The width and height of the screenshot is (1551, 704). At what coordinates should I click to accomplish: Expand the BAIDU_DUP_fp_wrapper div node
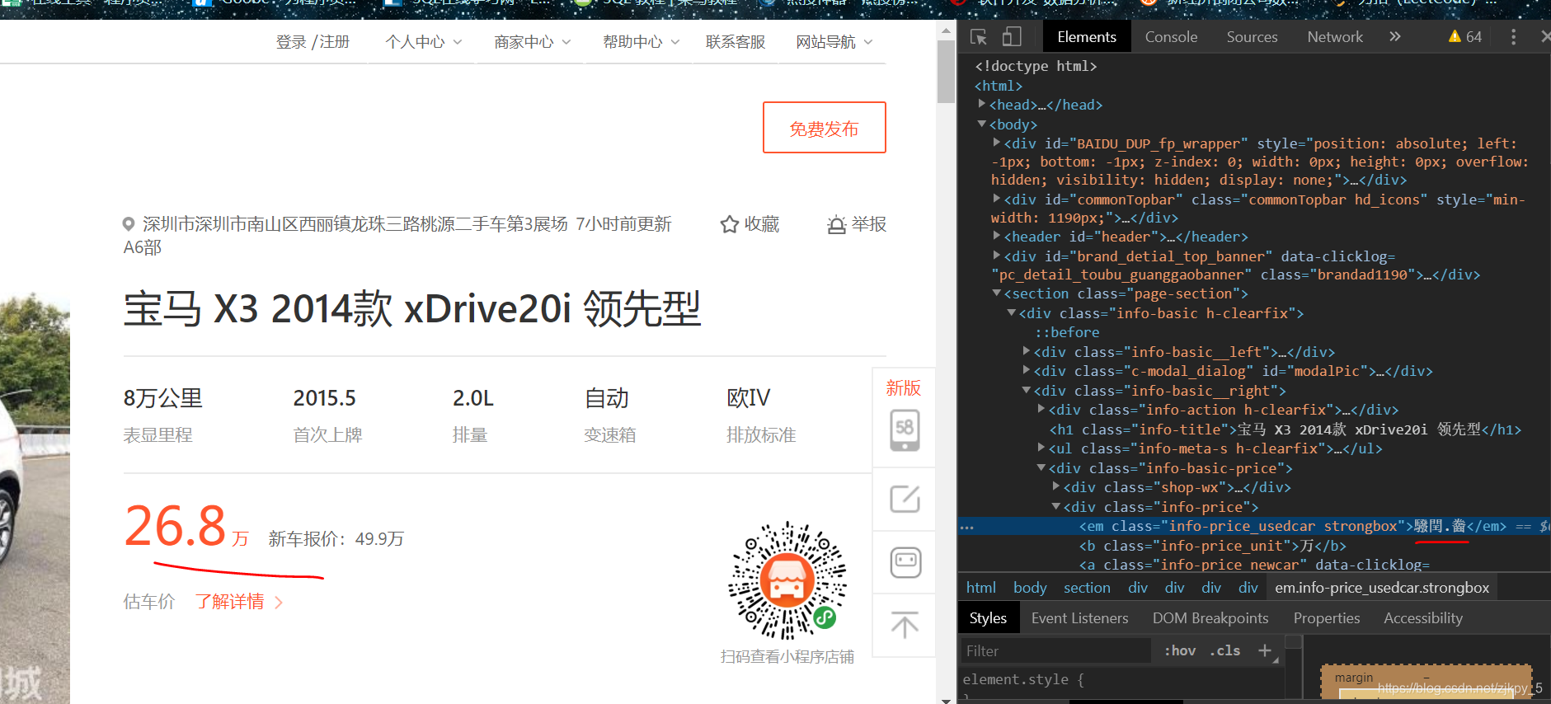coord(997,143)
